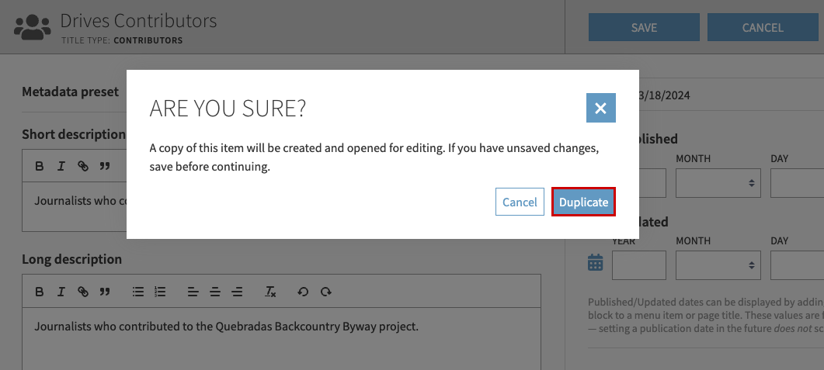Redo edit in Long description toolbar

[326, 292]
